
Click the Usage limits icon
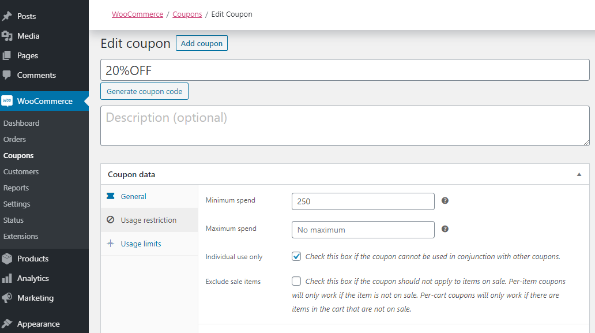(x=111, y=244)
